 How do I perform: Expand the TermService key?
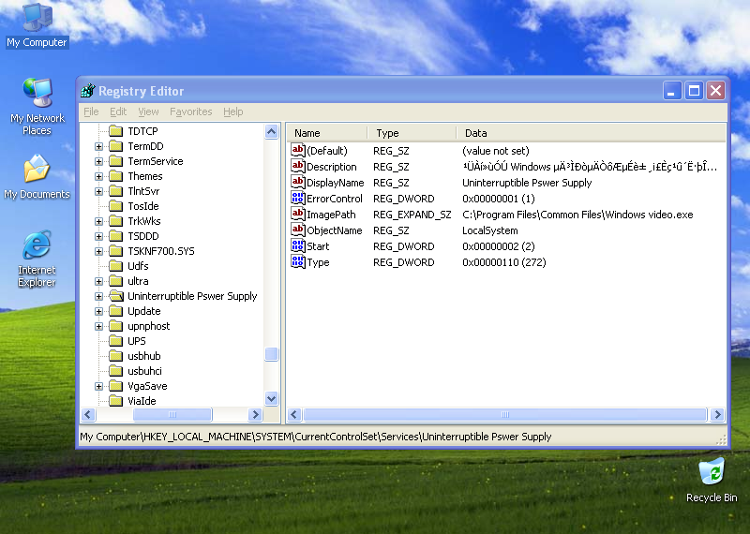[98, 161]
